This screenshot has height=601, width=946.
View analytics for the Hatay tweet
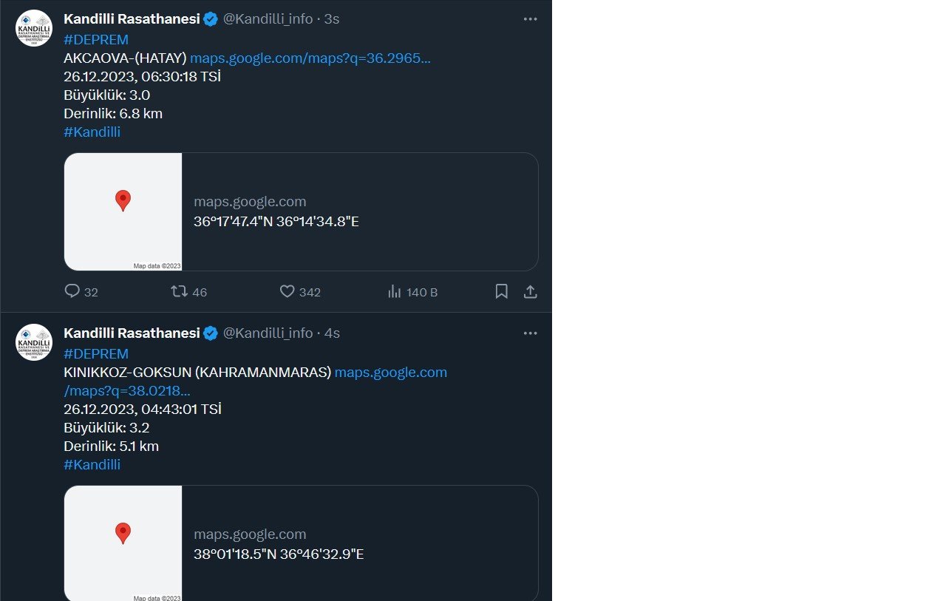(x=395, y=291)
